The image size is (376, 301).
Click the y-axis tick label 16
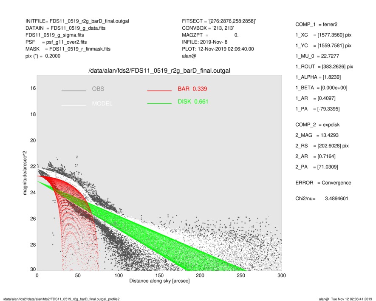pyautogui.click(x=33, y=88)
